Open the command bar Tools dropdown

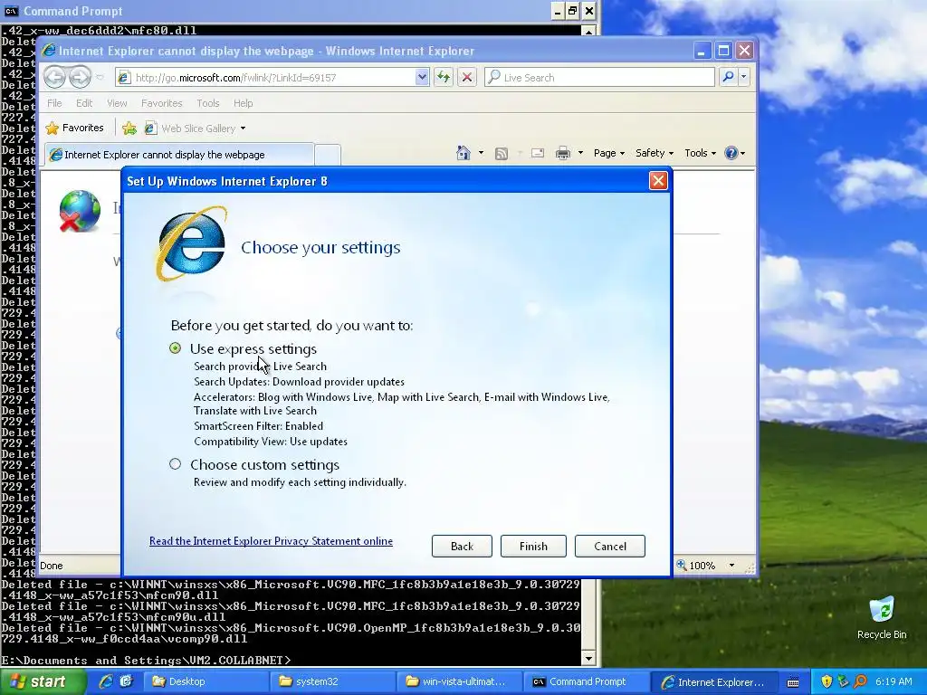point(700,153)
